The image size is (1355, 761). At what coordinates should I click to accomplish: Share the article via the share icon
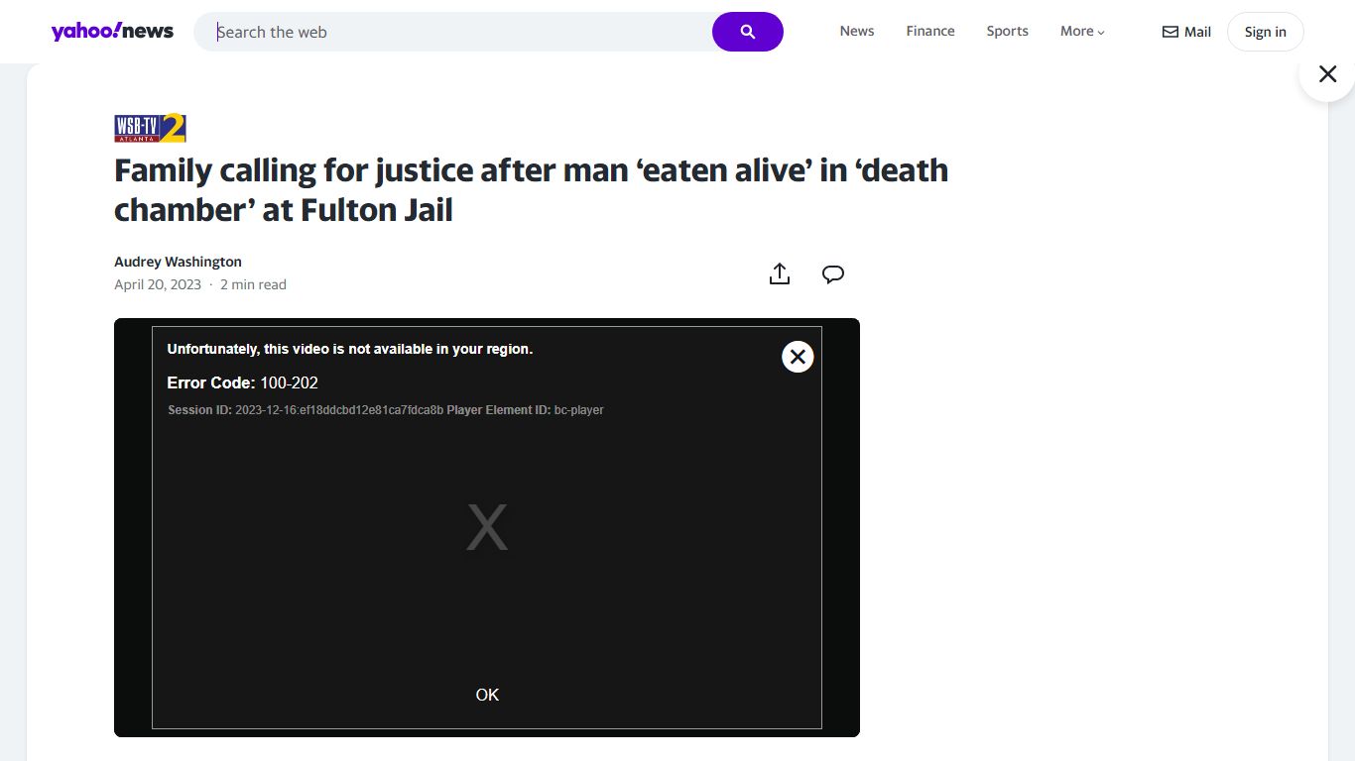pyautogui.click(x=780, y=274)
